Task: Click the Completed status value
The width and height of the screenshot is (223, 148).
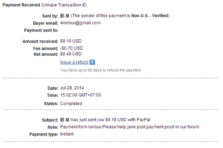Action: tap(71, 104)
